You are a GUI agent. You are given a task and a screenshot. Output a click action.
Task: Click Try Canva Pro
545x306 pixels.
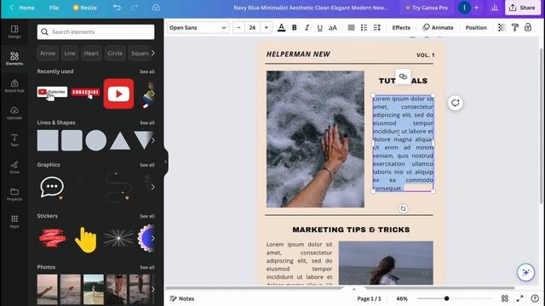(x=427, y=8)
